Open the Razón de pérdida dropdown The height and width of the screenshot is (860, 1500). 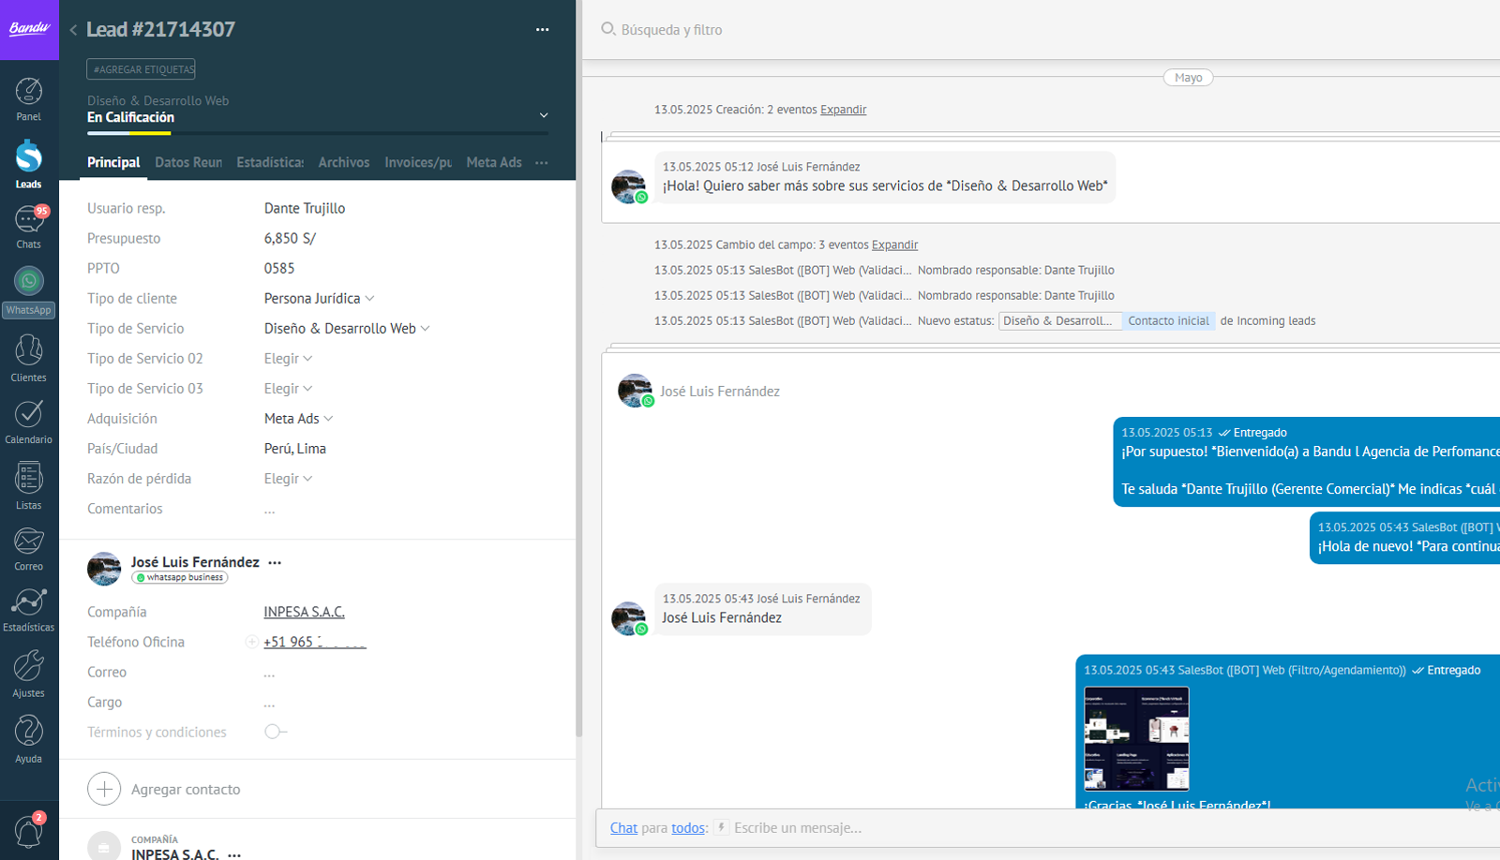pos(288,479)
